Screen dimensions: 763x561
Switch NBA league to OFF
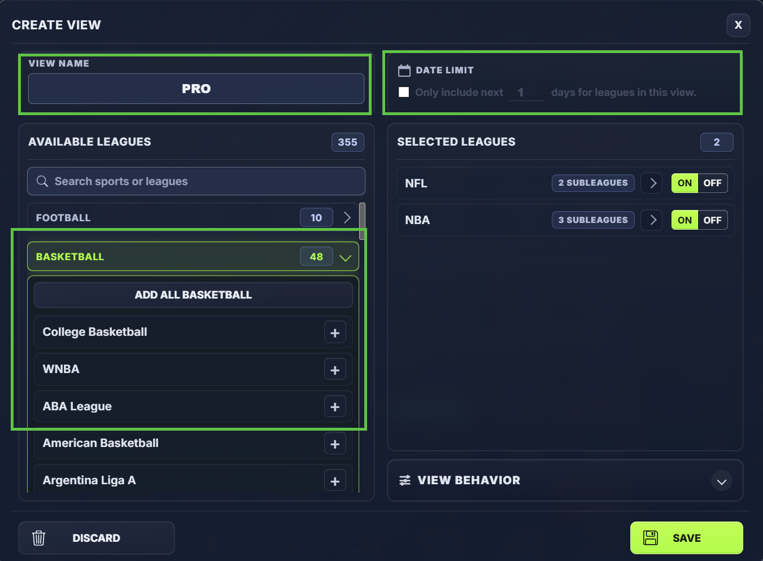tap(713, 220)
